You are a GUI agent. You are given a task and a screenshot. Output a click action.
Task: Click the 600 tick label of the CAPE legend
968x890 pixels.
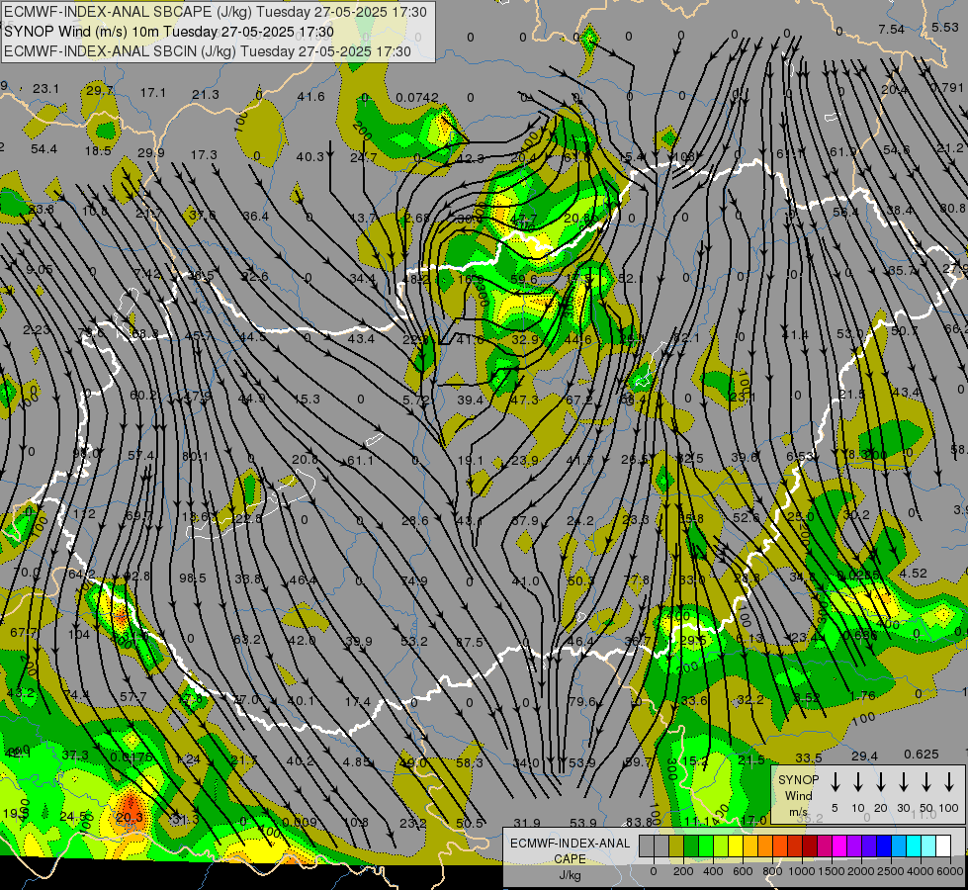click(743, 871)
